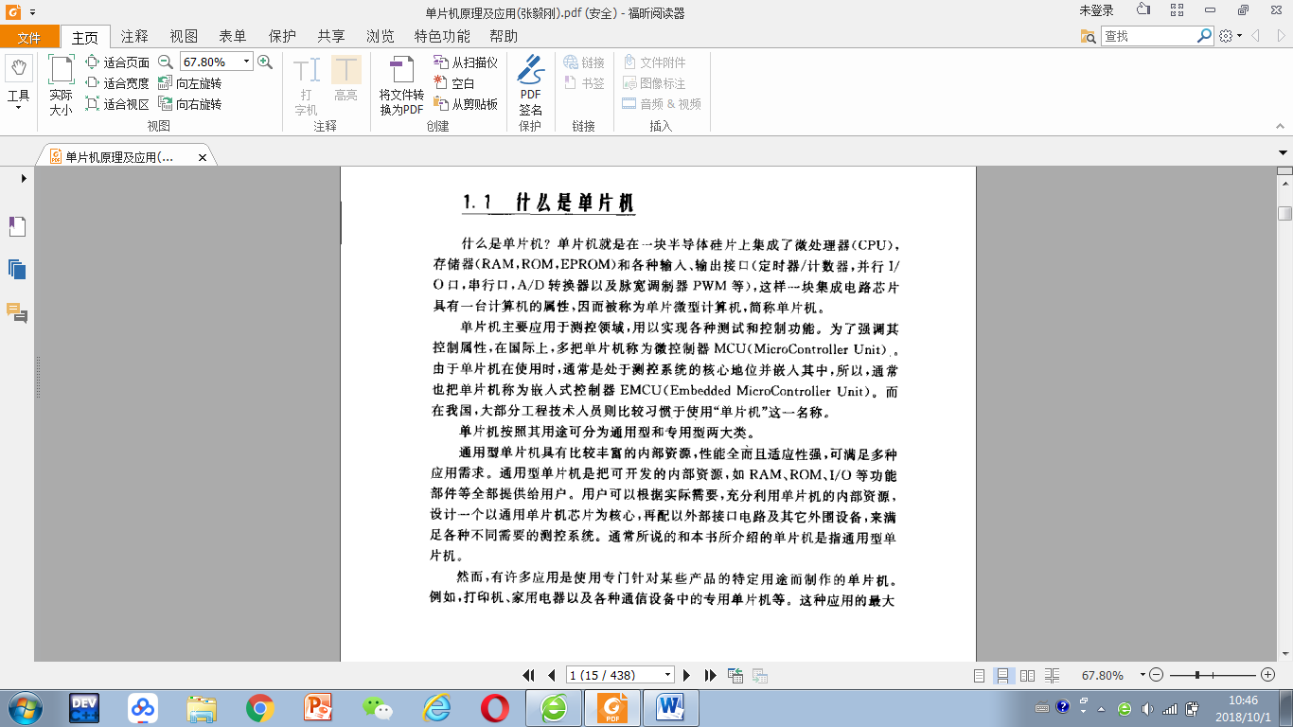Click the Actual Size (实际大小) icon
The image size is (1293, 727).
[61, 85]
